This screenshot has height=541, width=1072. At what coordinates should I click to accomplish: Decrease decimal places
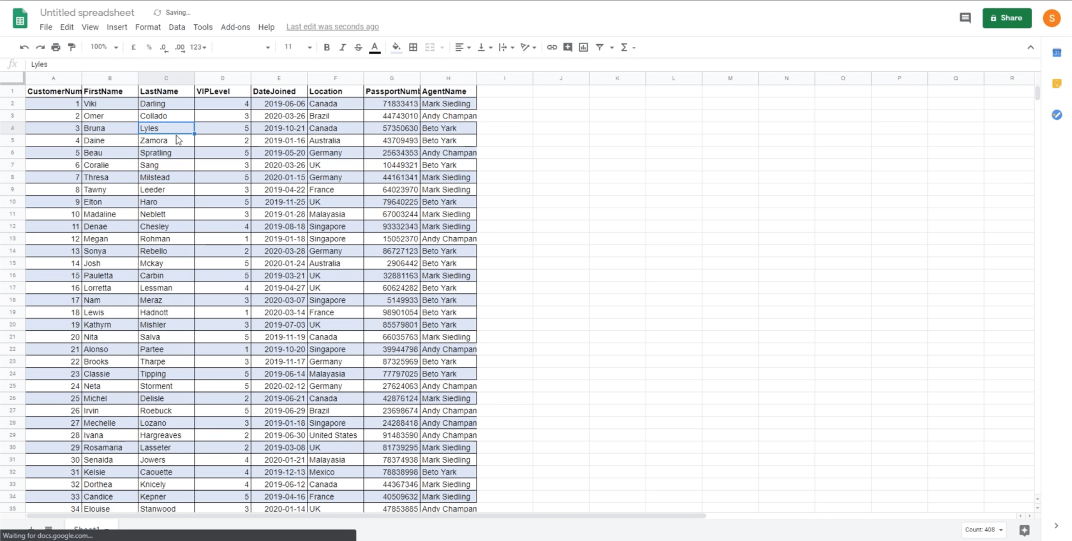[164, 47]
